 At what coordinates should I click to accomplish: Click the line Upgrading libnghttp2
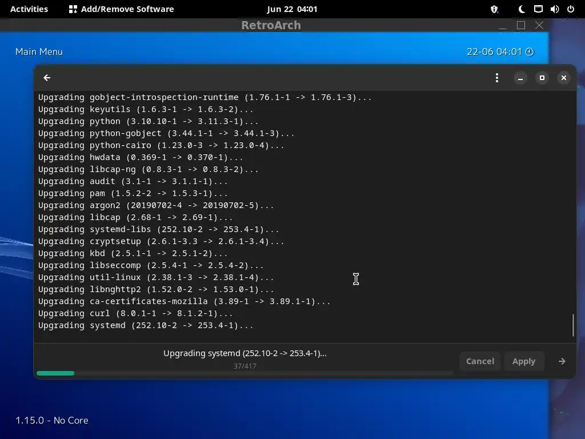click(156, 289)
